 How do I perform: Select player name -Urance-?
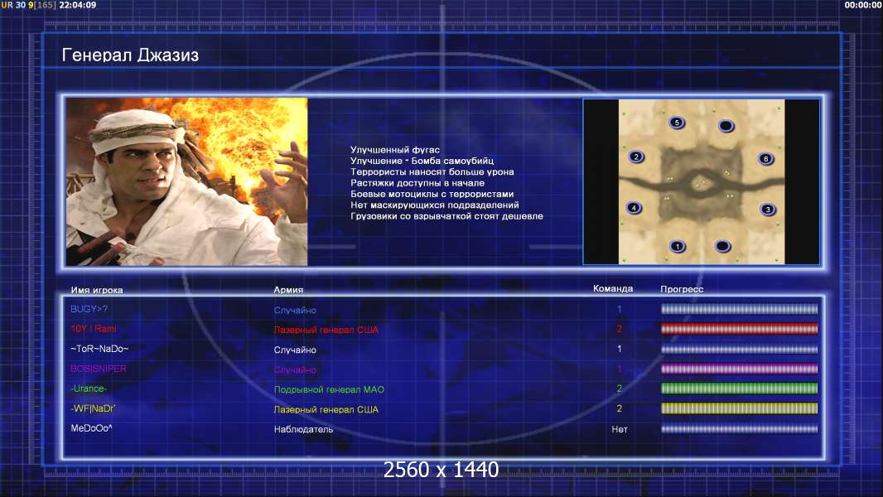point(89,388)
